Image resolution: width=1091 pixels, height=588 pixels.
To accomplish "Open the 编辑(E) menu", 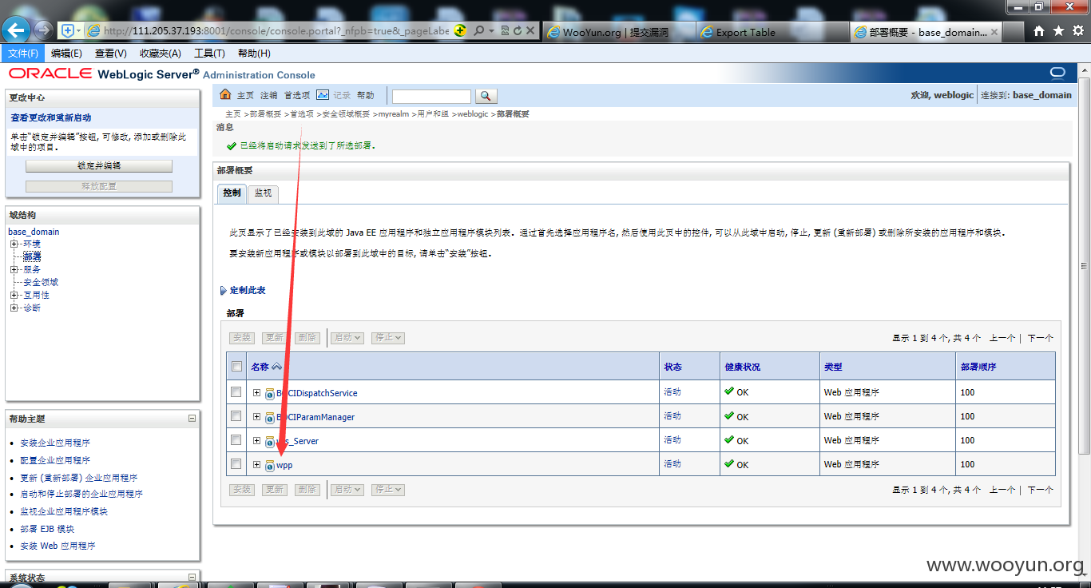I will point(66,54).
